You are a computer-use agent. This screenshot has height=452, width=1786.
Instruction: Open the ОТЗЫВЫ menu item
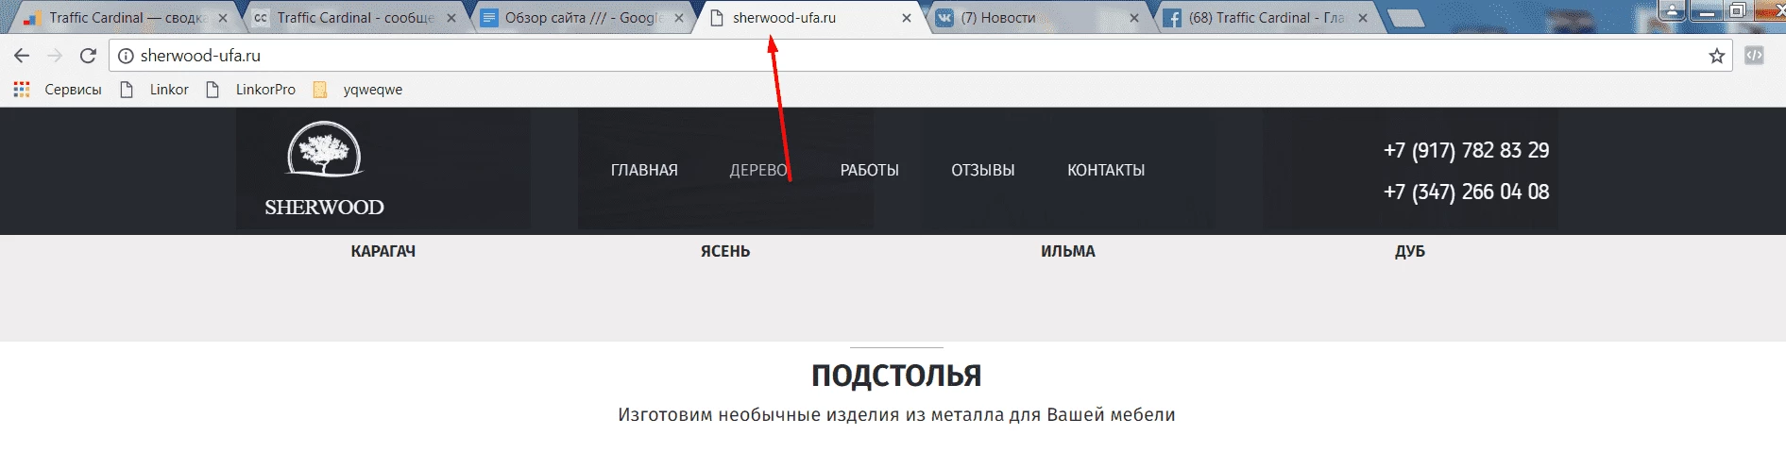(x=983, y=171)
